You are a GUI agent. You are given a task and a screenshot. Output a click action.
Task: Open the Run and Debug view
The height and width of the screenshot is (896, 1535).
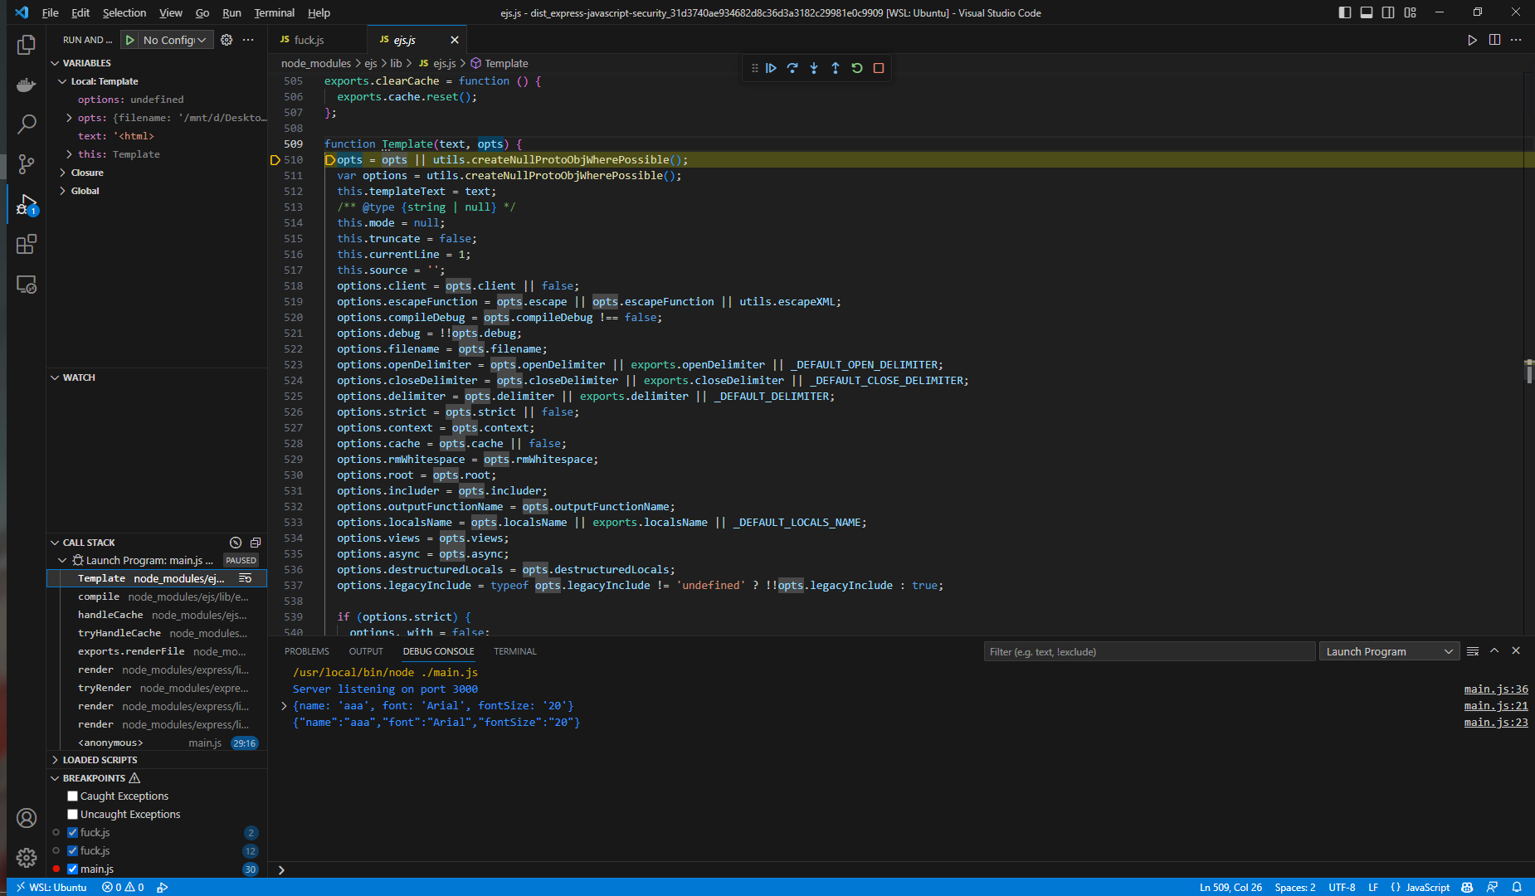[27, 204]
